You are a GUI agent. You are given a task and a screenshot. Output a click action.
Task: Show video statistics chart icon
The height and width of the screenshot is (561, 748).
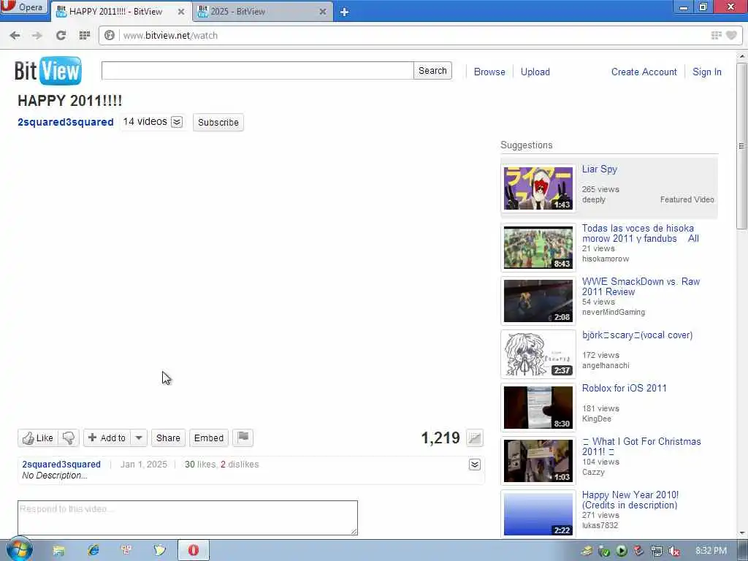475,438
